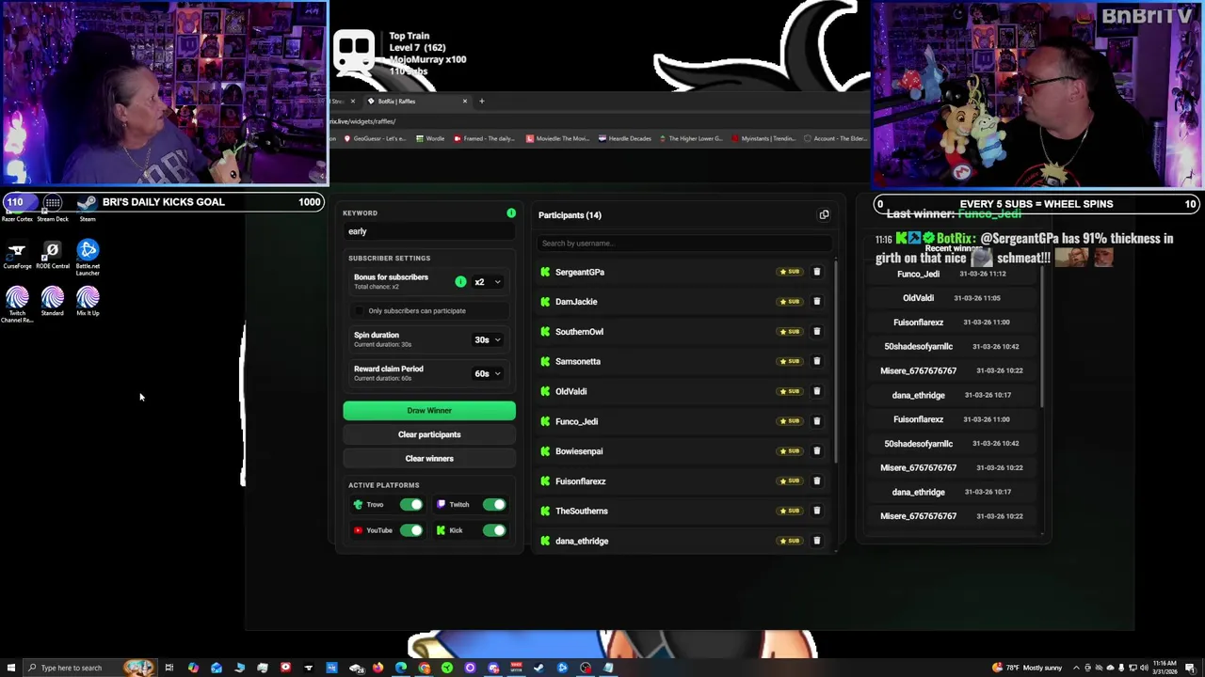Remove SergeantGPa from participants
The height and width of the screenshot is (677, 1205).
pos(816,272)
